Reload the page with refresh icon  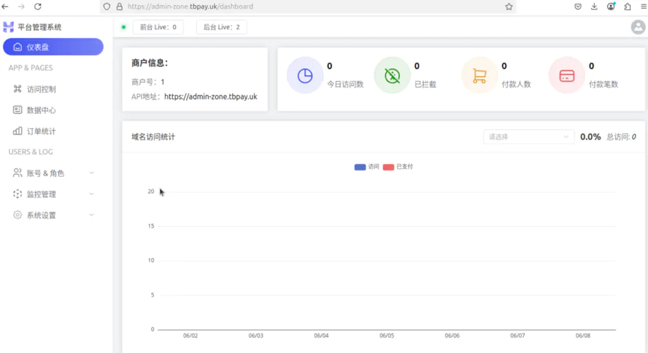(37, 6)
